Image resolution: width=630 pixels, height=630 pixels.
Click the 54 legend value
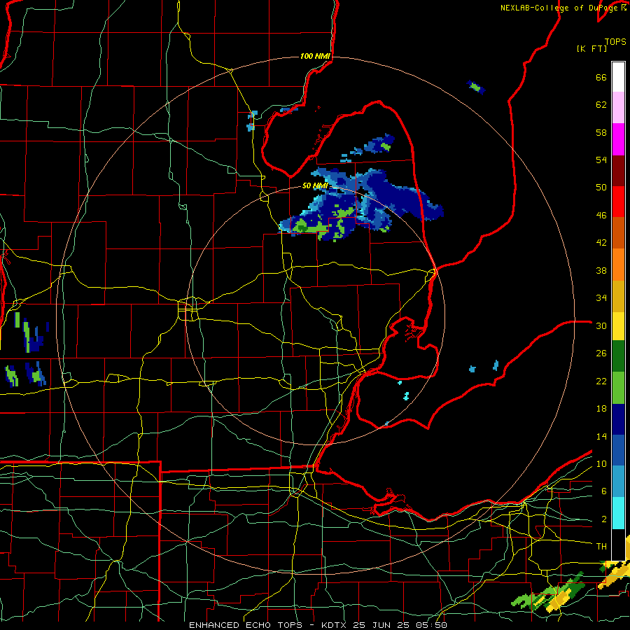point(601,160)
